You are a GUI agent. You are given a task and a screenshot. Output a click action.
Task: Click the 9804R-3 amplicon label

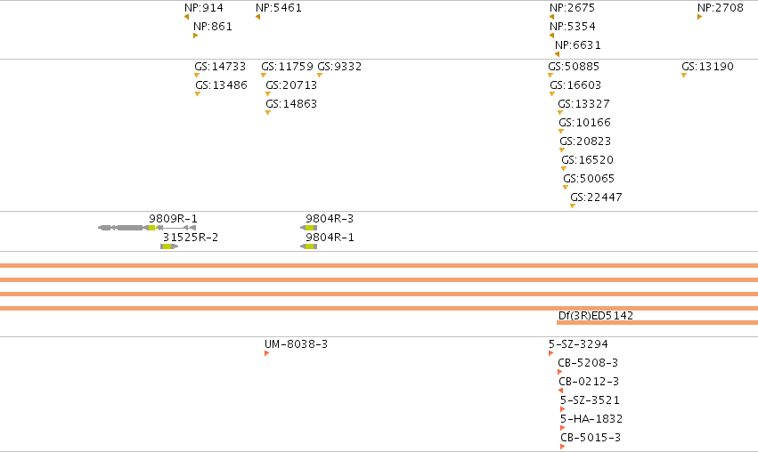click(330, 219)
